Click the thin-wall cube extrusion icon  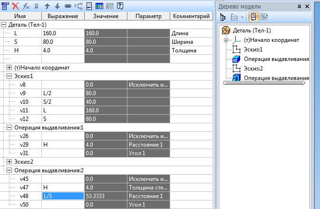236,78
